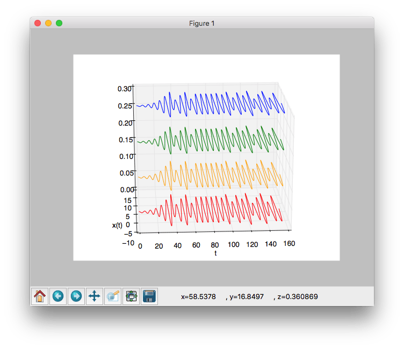Click the 20 tick on t axis
Viewport: 404px width, 349px height.
[x=158, y=246]
